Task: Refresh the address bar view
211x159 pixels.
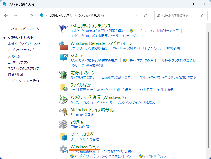Action: coord(146,16)
